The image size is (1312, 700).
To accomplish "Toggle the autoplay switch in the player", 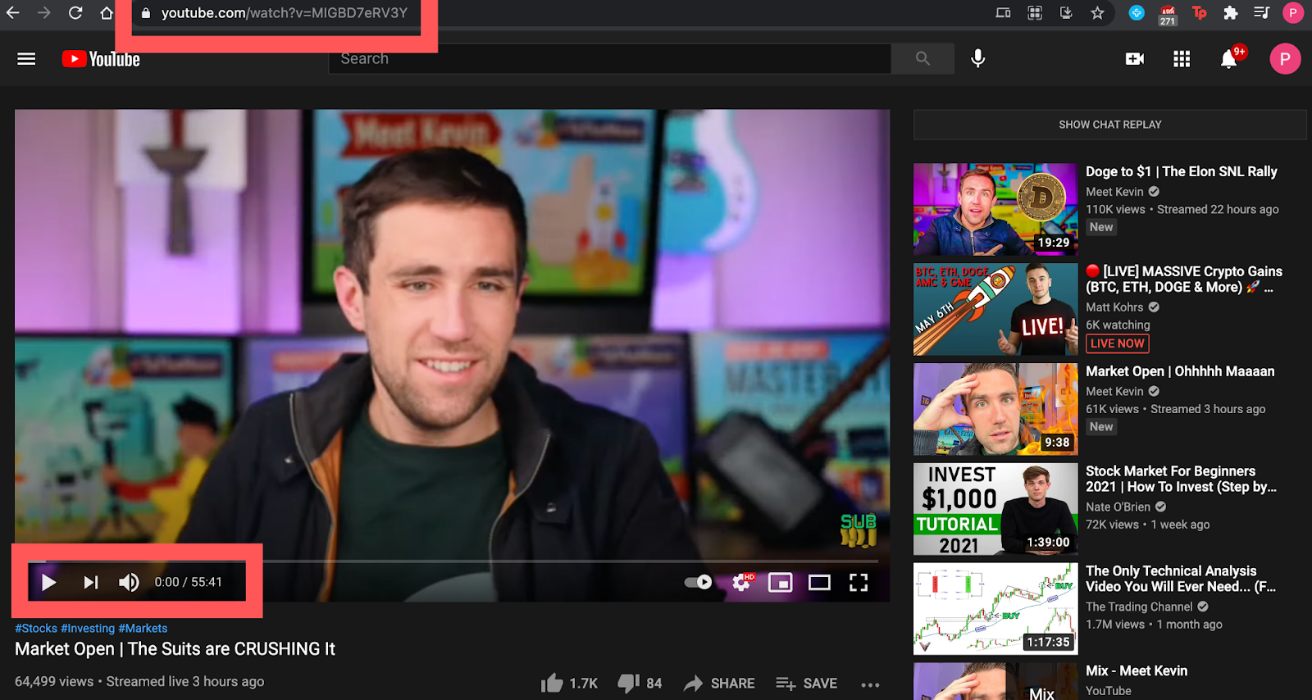I will coord(698,582).
